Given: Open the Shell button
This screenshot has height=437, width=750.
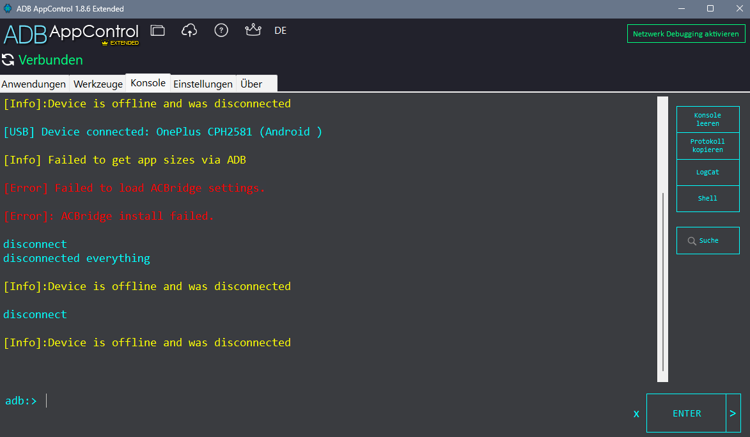Looking at the screenshot, I should point(708,199).
